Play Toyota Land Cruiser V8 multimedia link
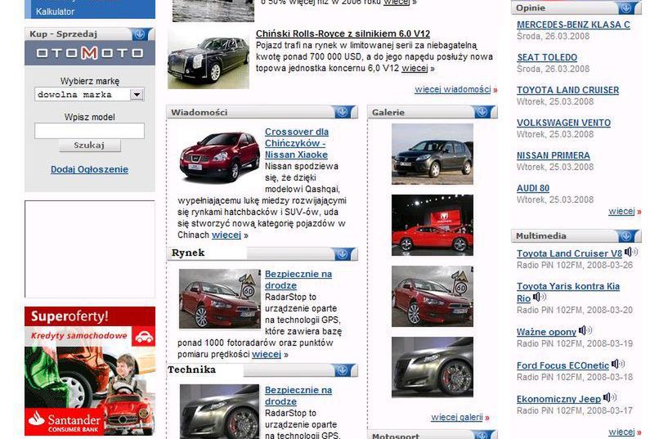The image size is (659, 439). pyautogui.click(x=569, y=253)
